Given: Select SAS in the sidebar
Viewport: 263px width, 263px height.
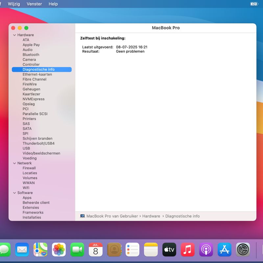Looking at the screenshot, I should click(x=26, y=124).
